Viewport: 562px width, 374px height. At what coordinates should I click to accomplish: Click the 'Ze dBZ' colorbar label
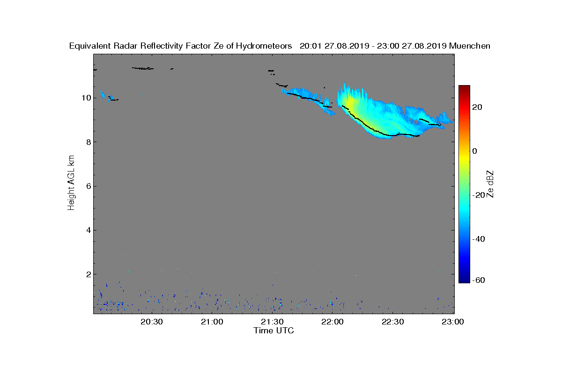pos(491,184)
